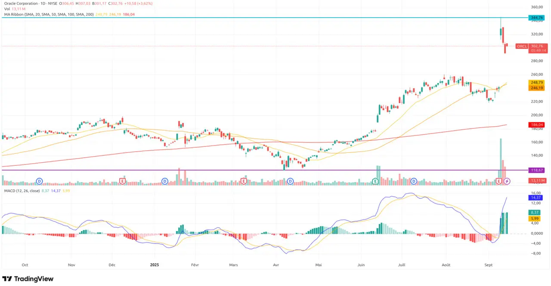The width and height of the screenshot is (551, 286).
Task: Click the 2025 label on time axis
Action: 155,265
